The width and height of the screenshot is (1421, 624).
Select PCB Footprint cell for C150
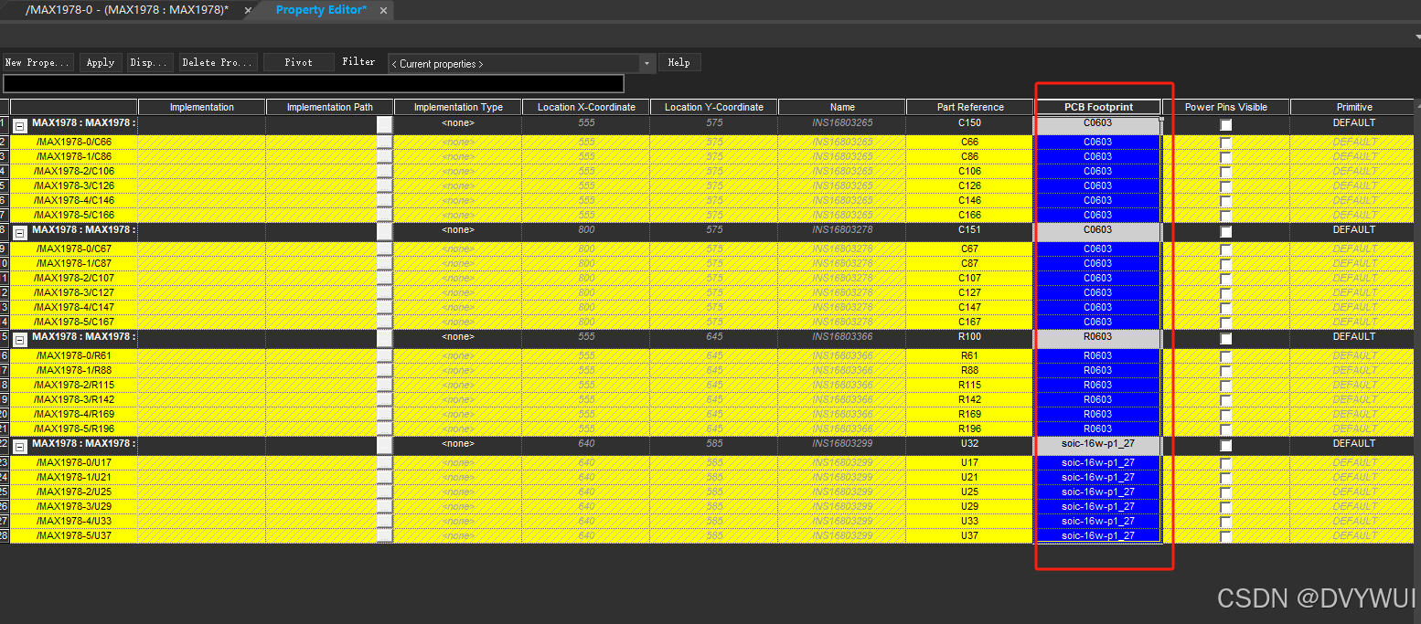1098,123
